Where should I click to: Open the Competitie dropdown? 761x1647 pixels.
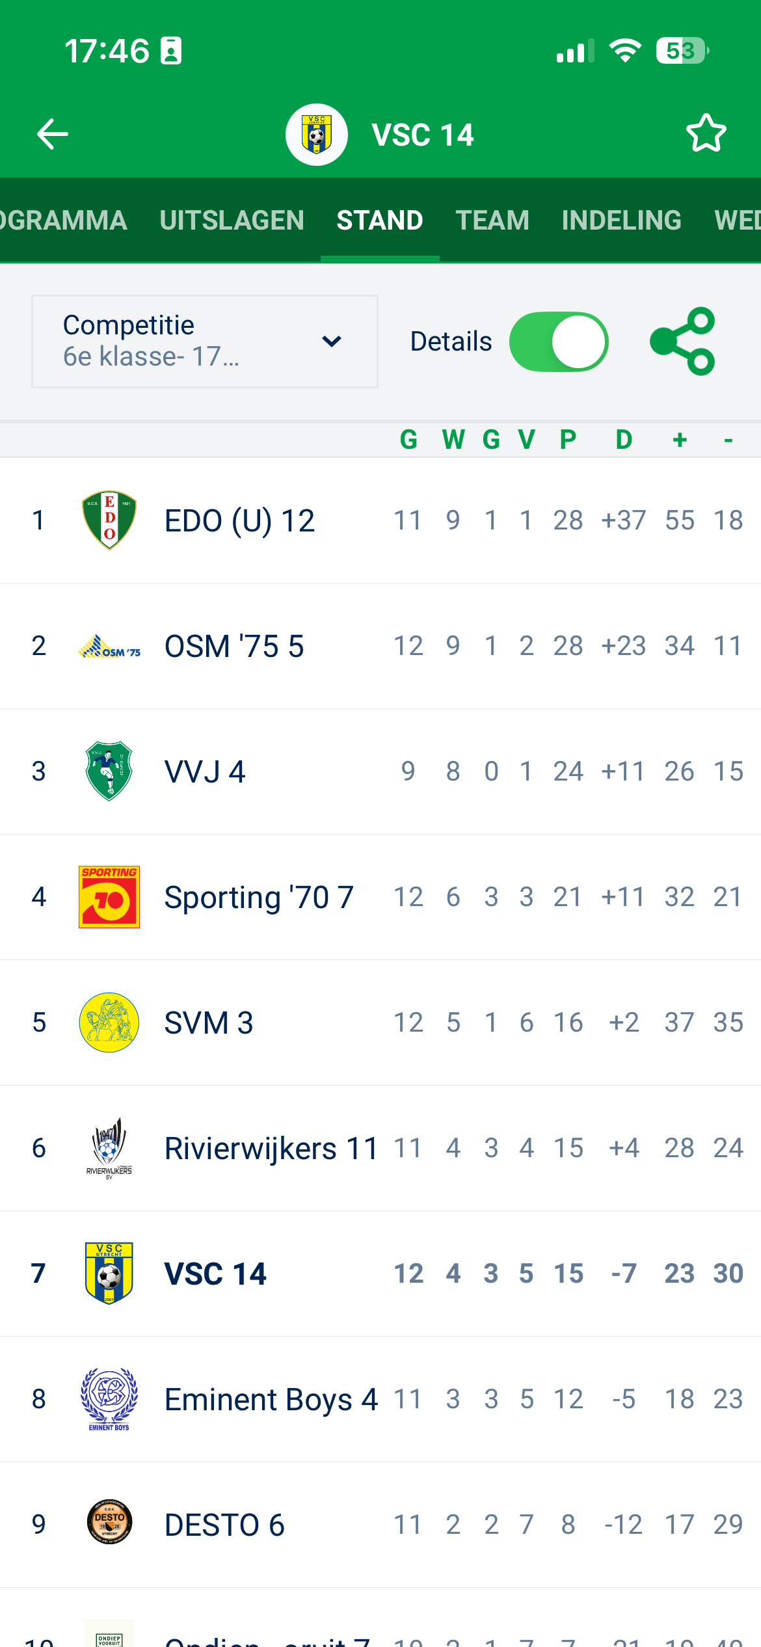pyautogui.click(x=204, y=341)
